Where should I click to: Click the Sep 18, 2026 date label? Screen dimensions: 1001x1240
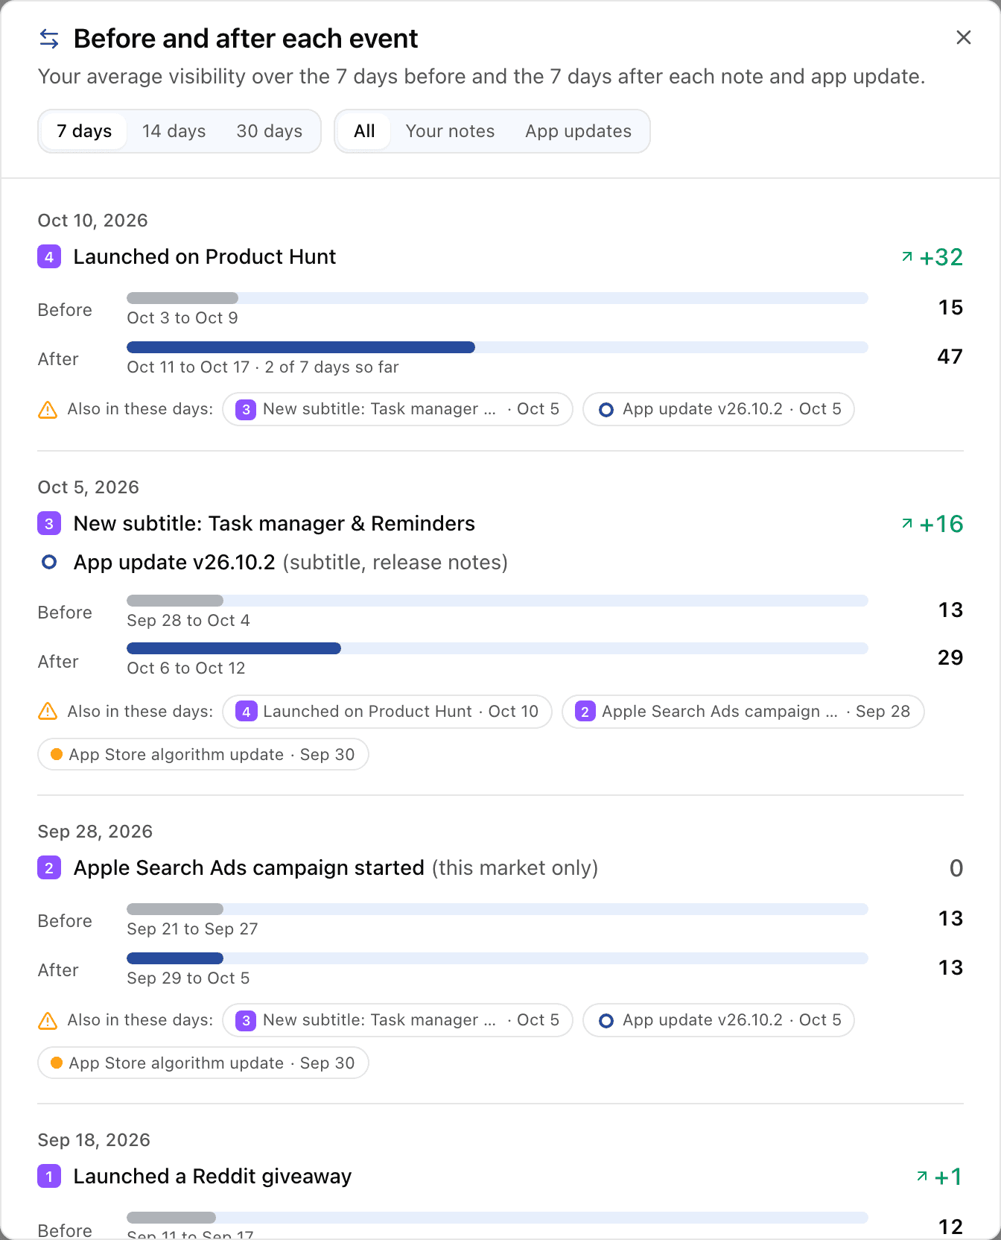coord(94,1140)
